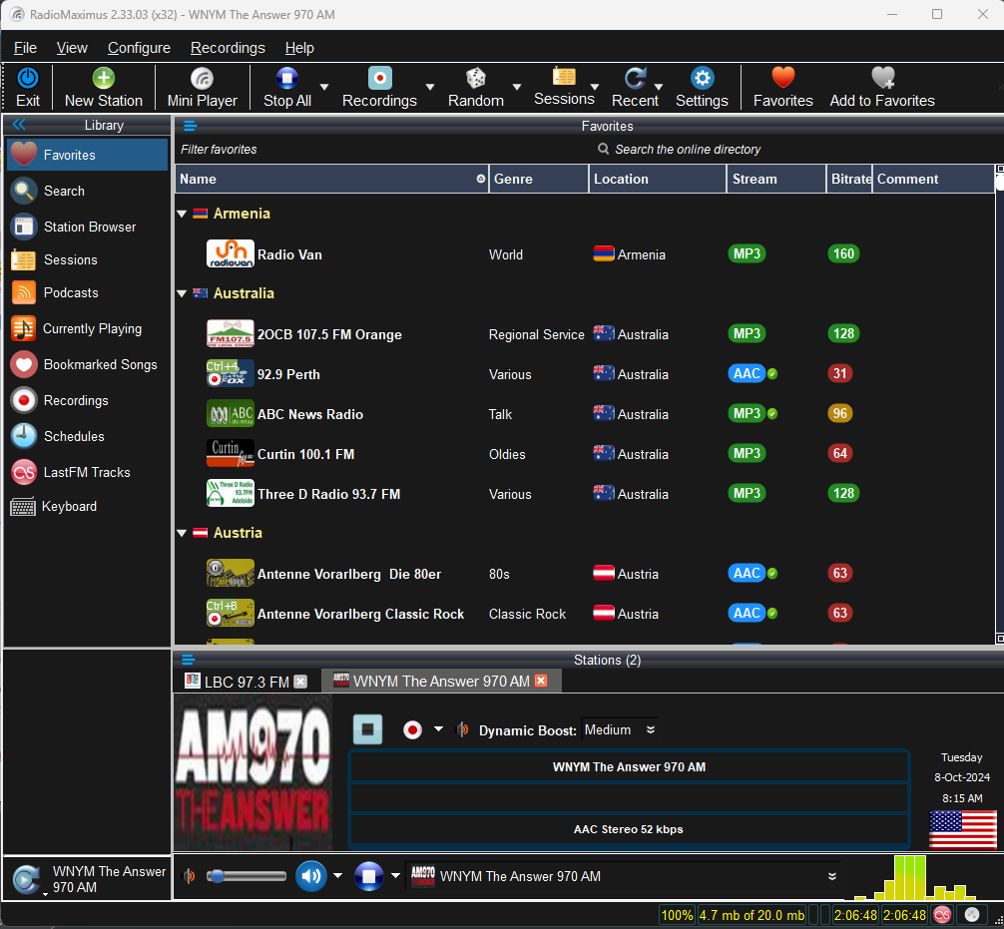Sort favorites by the Stream column header
This screenshot has width=1004, height=929.
tap(776, 180)
